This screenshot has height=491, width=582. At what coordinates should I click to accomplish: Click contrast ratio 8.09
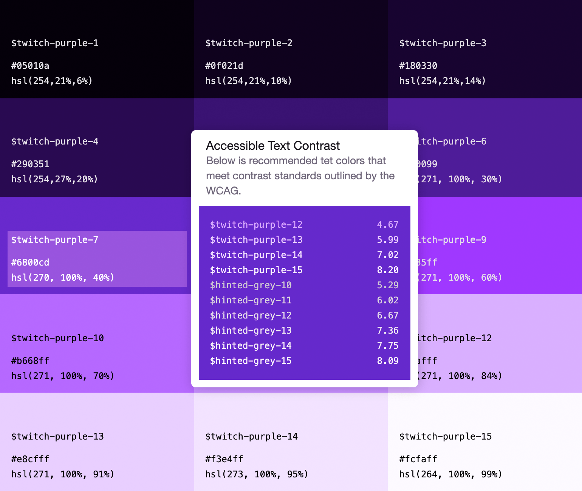coord(388,361)
